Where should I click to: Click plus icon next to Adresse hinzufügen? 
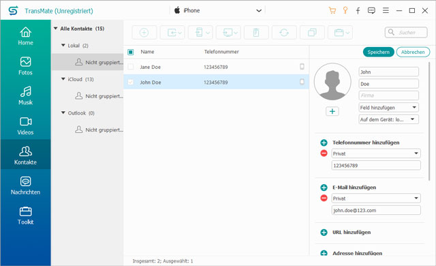(x=324, y=253)
